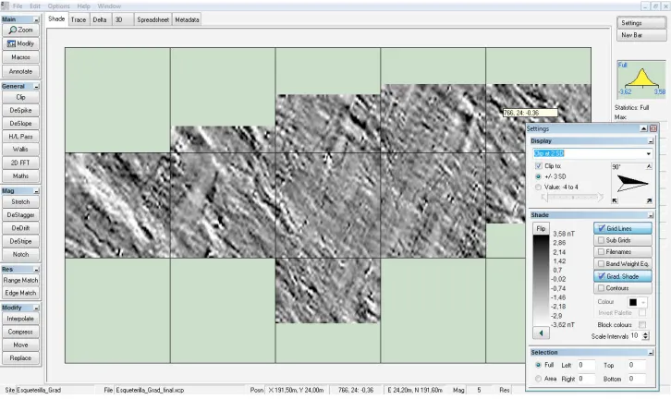The height and width of the screenshot is (399, 671).
Task: Click the Zoom tool with magnifier icon
Action: click(20, 30)
